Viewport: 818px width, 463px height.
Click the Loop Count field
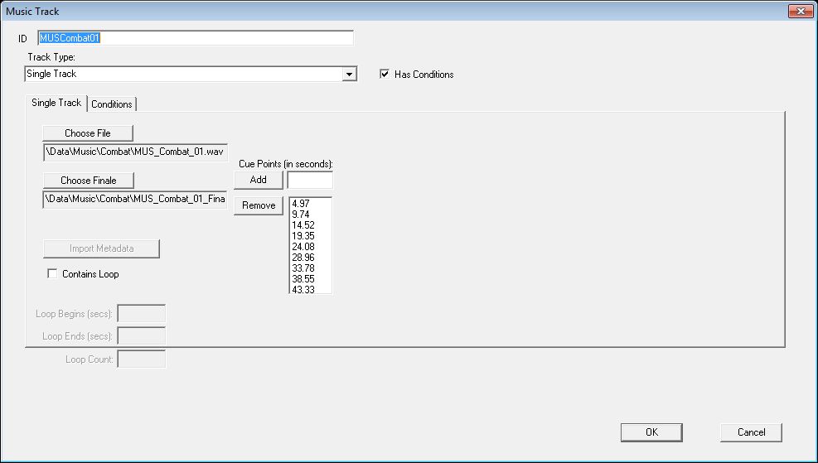pos(142,359)
